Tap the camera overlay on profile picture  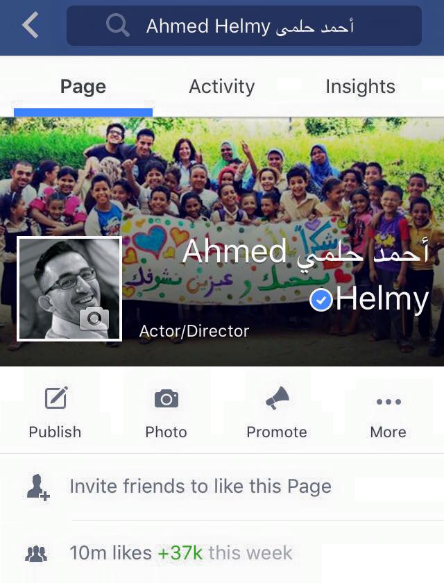click(94, 319)
